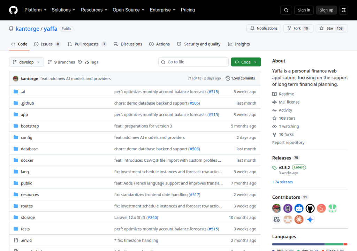The width and height of the screenshot is (357, 251).
Task: Expand the Platform menu
Action: pos(35,10)
